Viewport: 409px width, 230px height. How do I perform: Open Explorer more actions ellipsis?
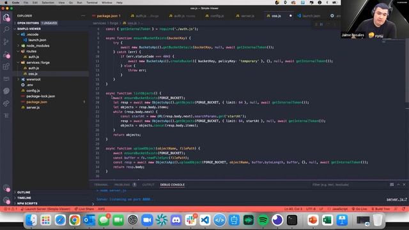pyautogui.click(x=83, y=16)
